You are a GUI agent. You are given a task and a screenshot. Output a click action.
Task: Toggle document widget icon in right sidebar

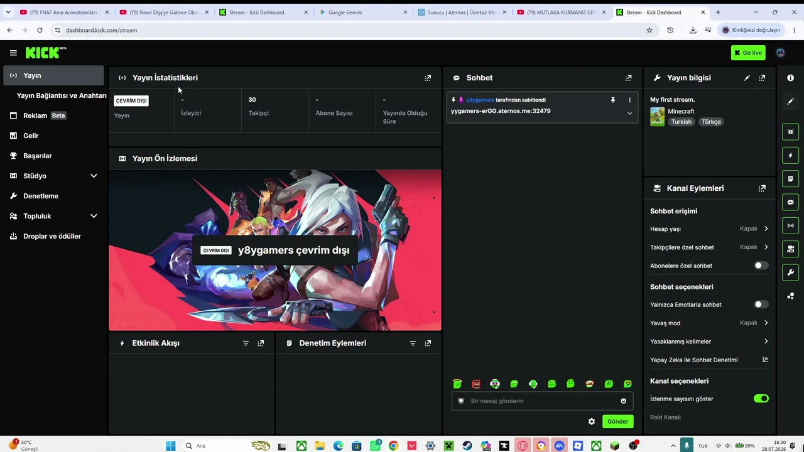[790, 179]
